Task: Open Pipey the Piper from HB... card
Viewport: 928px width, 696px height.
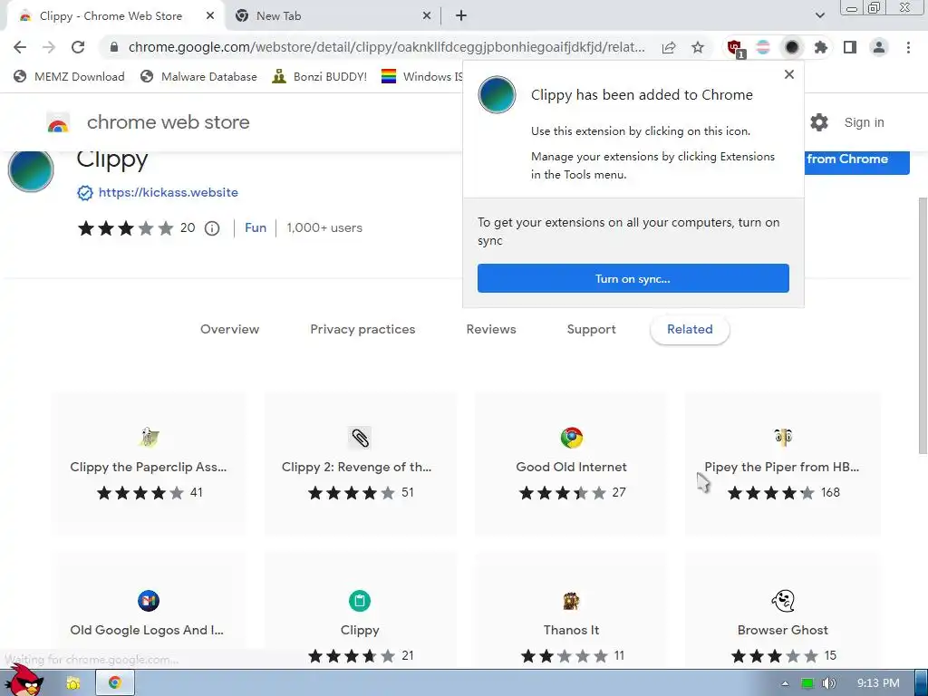Action: [782, 465]
